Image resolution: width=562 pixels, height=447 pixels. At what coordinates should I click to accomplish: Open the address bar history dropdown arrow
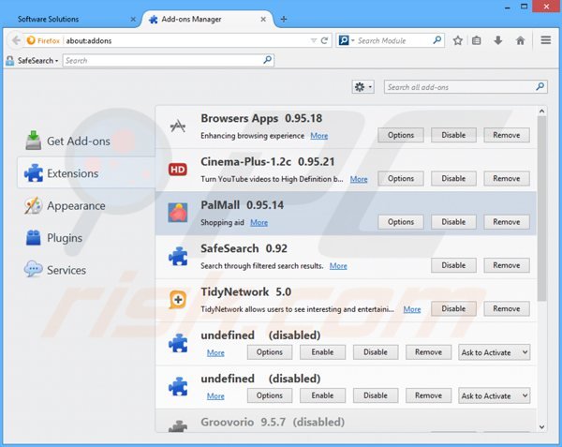(314, 40)
